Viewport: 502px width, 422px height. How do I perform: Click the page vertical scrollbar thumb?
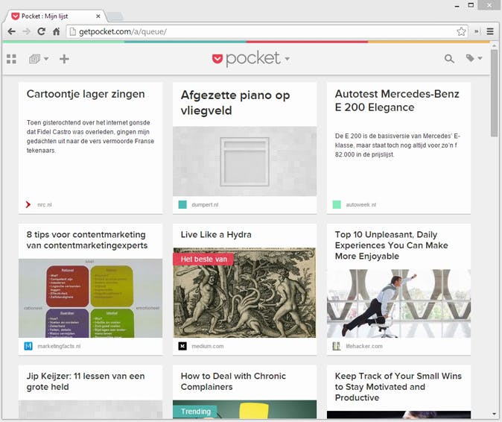[x=494, y=93]
